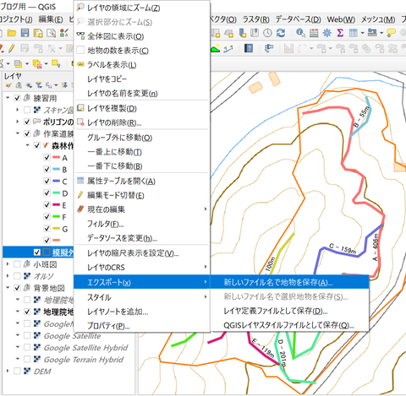This screenshot has height=396, width=406.
Task: Click the olive G legend color swatch
Action: coord(56,229)
